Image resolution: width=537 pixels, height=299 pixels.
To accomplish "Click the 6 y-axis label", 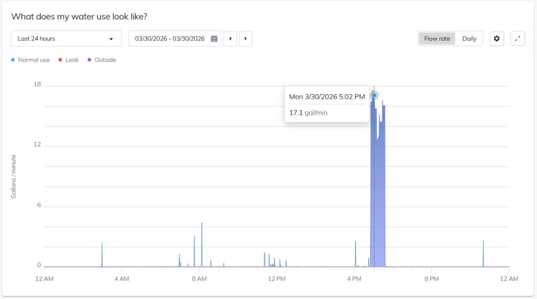I will click(x=39, y=205).
